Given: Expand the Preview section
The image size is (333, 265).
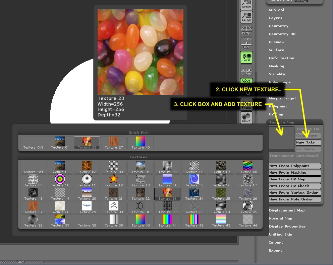Looking at the screenshot, I should (277, 42).
